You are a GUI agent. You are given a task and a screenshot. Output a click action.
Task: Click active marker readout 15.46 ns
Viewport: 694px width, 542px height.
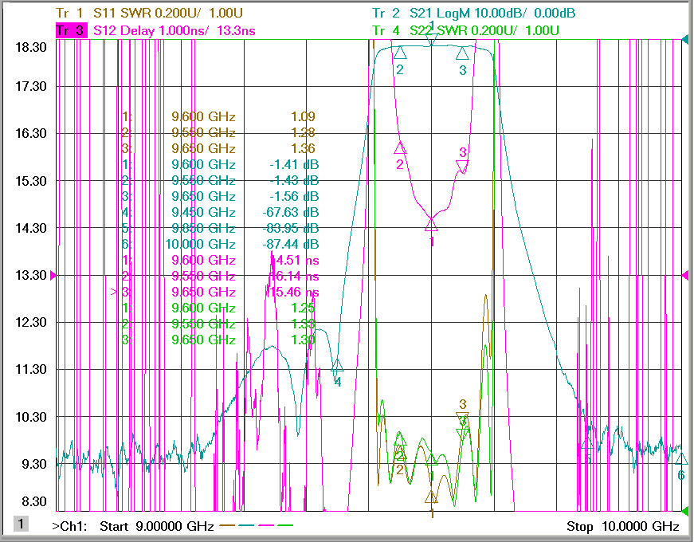coord(294,292)
